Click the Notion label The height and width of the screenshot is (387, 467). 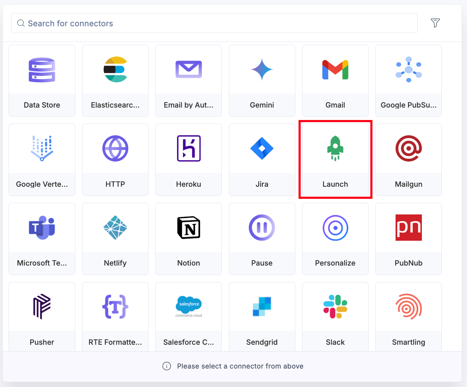[189, 263]
